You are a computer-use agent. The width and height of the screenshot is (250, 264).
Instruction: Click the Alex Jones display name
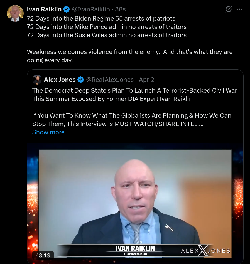[x=60, y=80]
